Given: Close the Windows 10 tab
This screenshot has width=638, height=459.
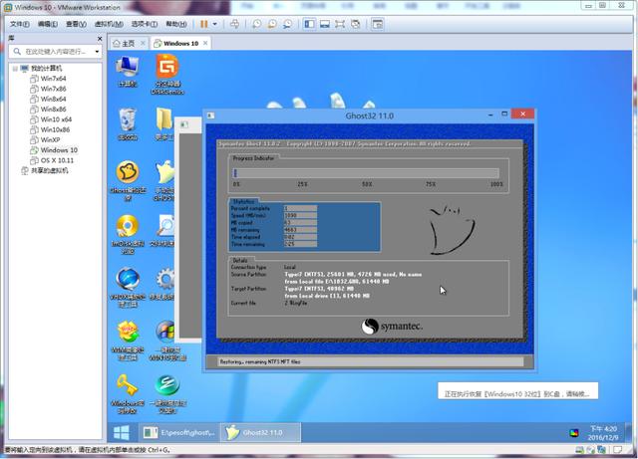Looking at the screenshot, I should pyautogui.click(x=205, y=43).
